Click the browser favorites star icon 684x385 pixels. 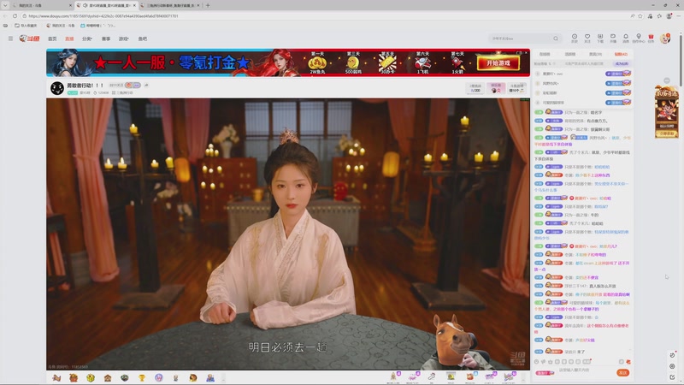tap(640, 16)
